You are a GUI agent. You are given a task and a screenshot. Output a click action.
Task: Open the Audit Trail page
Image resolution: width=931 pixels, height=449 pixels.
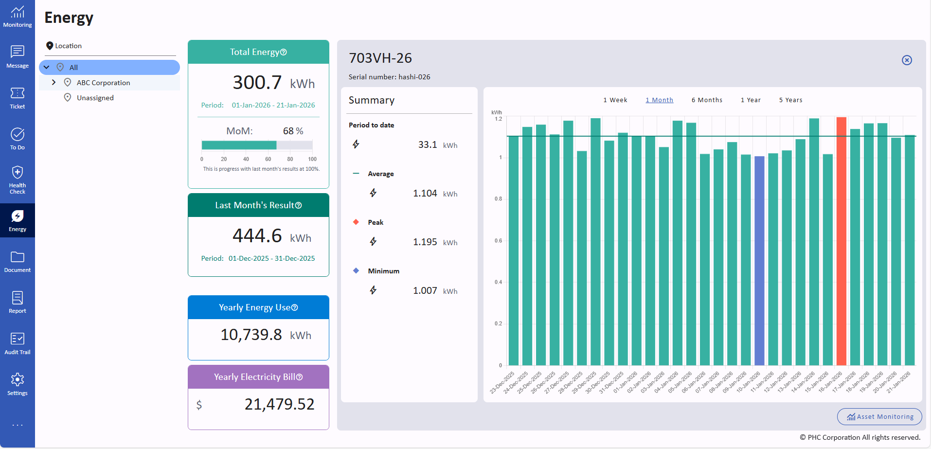tap(18, 343)
